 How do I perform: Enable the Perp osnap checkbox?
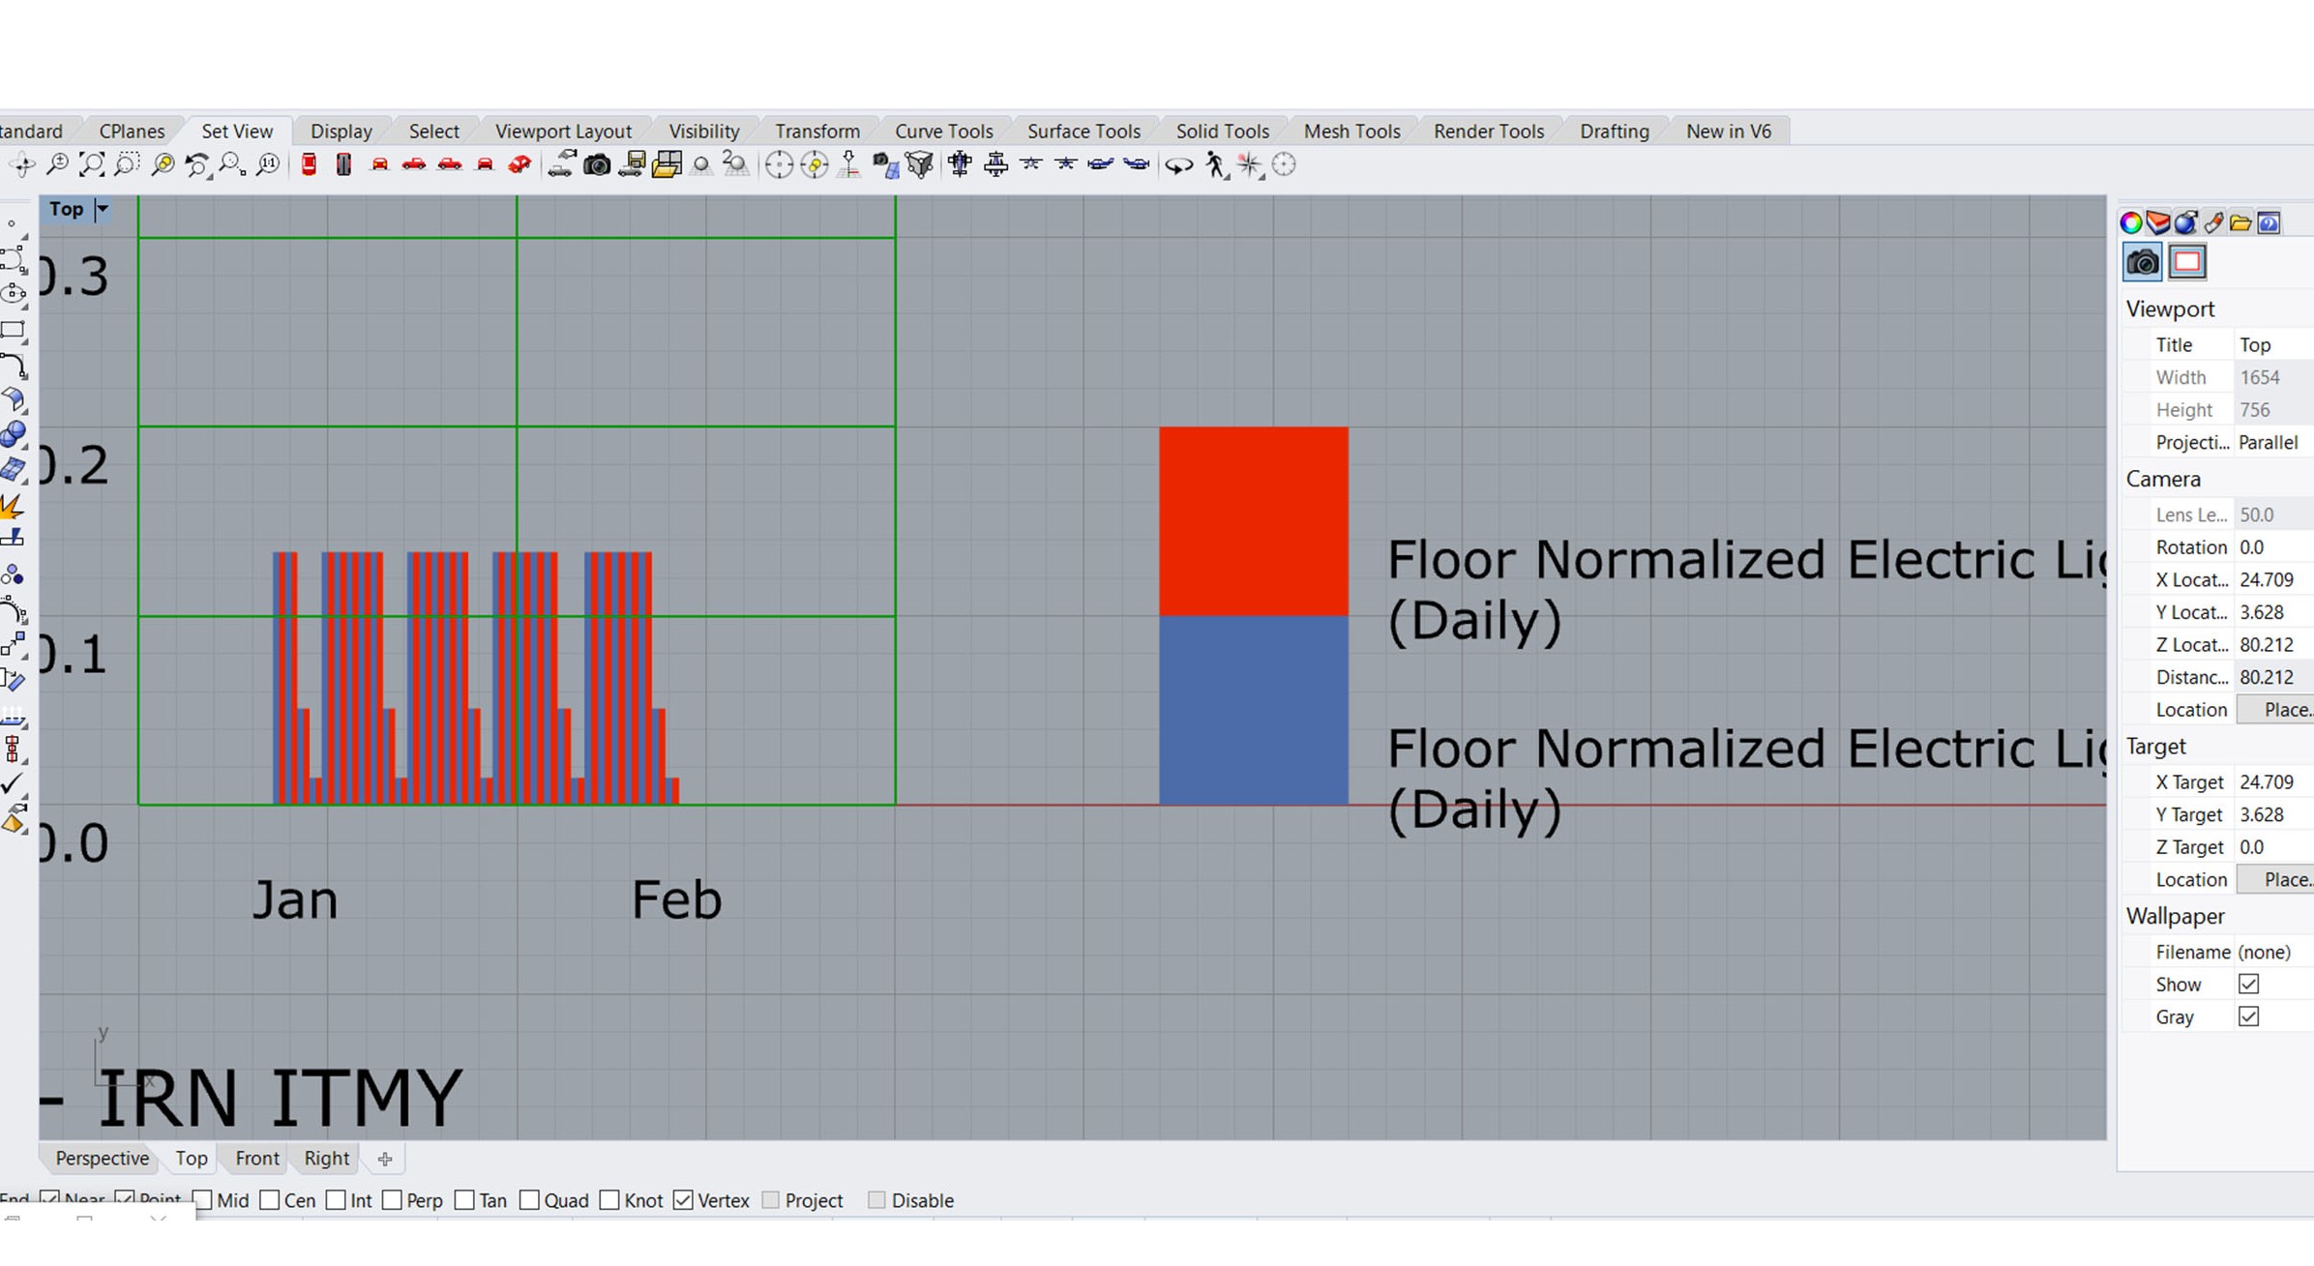tap(392, 1200)
